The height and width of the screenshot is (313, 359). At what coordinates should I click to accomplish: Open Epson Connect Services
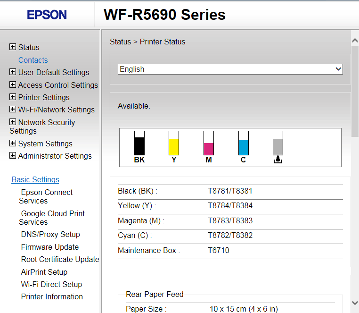pos(46,196)
